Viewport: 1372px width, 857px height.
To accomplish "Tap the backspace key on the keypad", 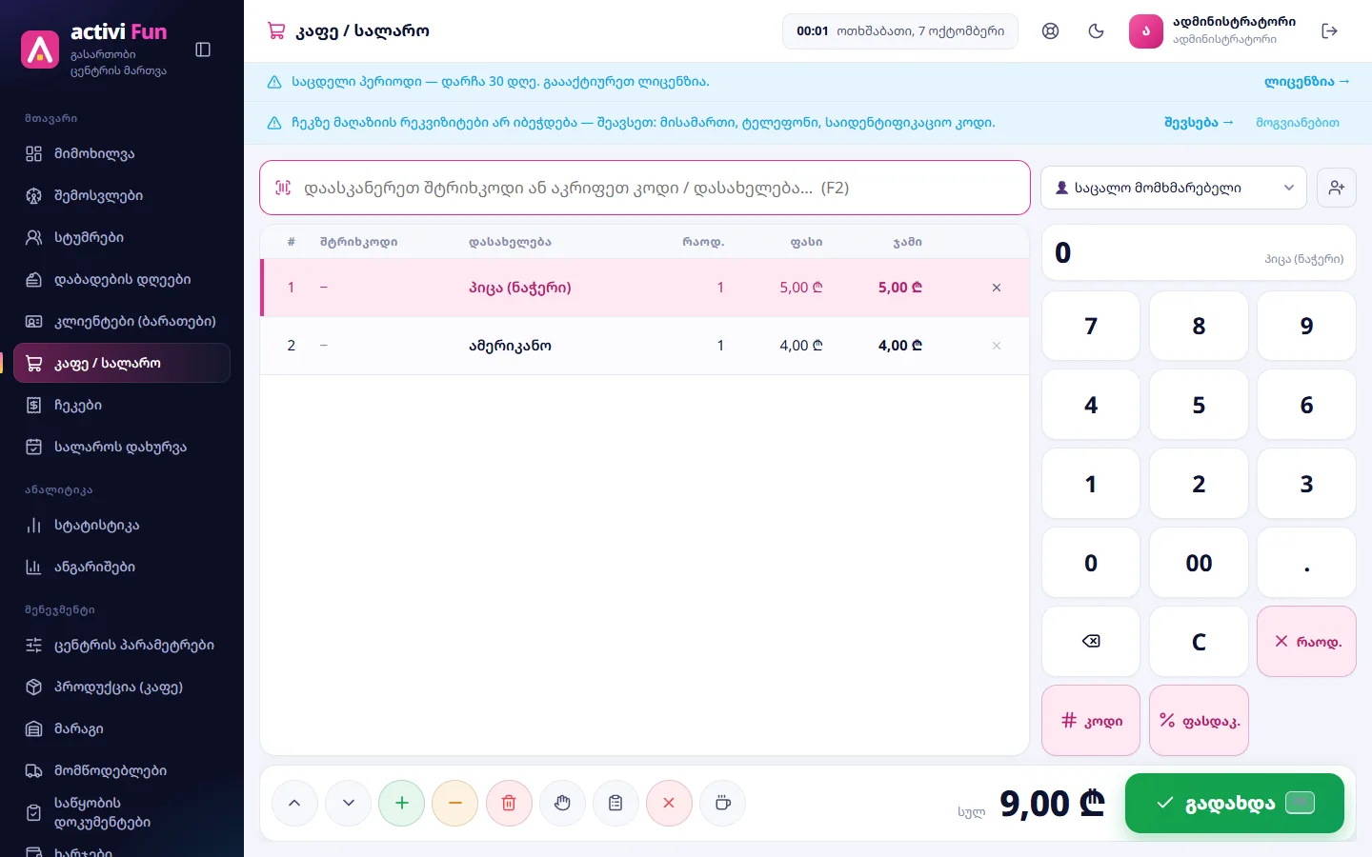I will (1091, 642).
